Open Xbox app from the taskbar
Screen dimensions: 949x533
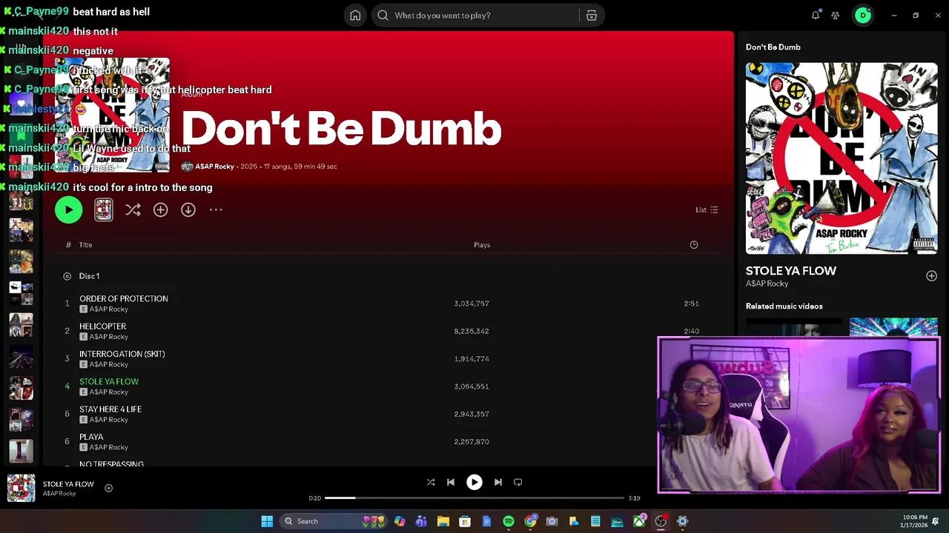click(639, 521)
